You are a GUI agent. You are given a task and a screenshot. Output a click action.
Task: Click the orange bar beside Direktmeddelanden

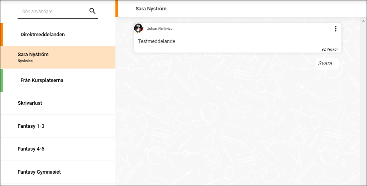(2, 34)
